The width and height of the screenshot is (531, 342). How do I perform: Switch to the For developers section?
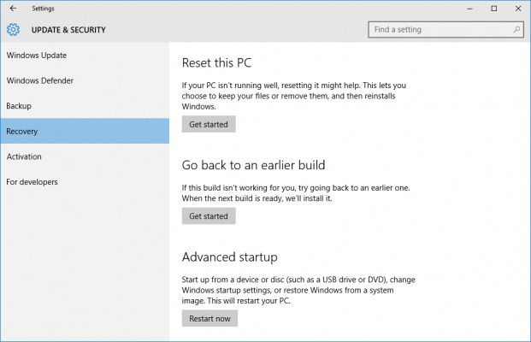point(32,182)
